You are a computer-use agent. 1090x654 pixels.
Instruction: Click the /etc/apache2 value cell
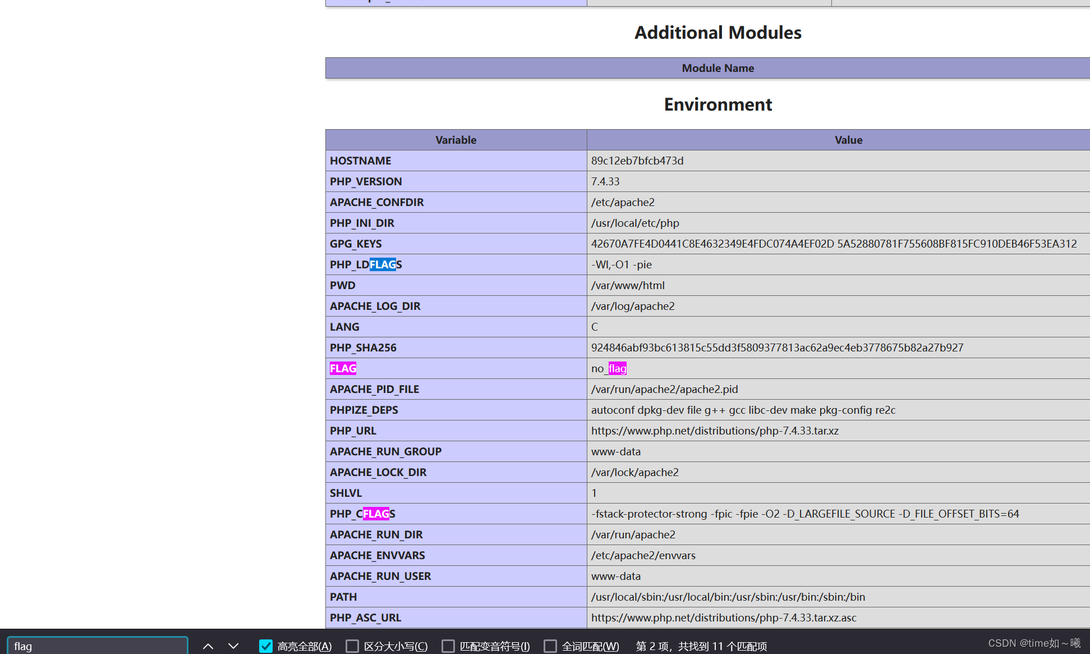(838, 202)
